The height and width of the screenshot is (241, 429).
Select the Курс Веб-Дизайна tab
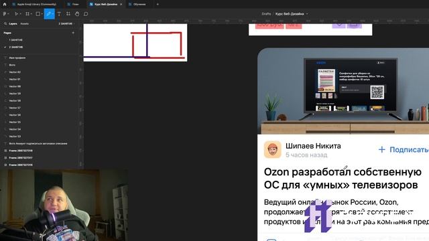(106, 4)
